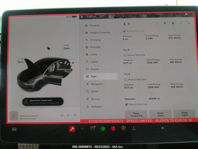The width and height of the screenshot is (198, 149).
Task: Tap the dashcam icon in top bar
Action: pos(187,14)
